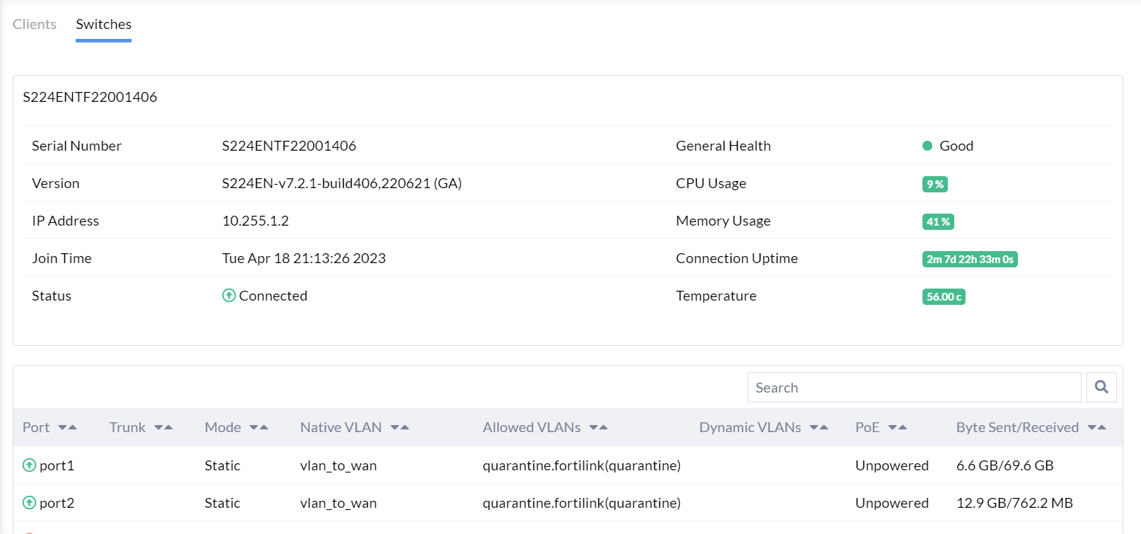The height and width of the screenshot is (534, 1141).
Task: Click port1 green up-arrow status icon
Action: coord(29,465)
